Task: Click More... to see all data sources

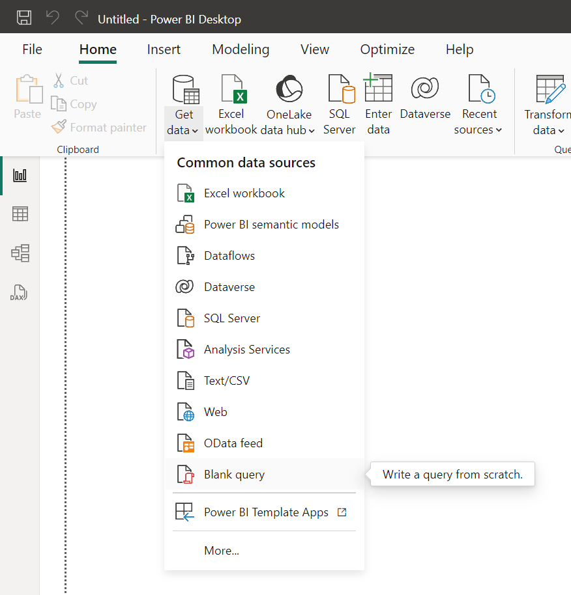Action: (221, 550)
